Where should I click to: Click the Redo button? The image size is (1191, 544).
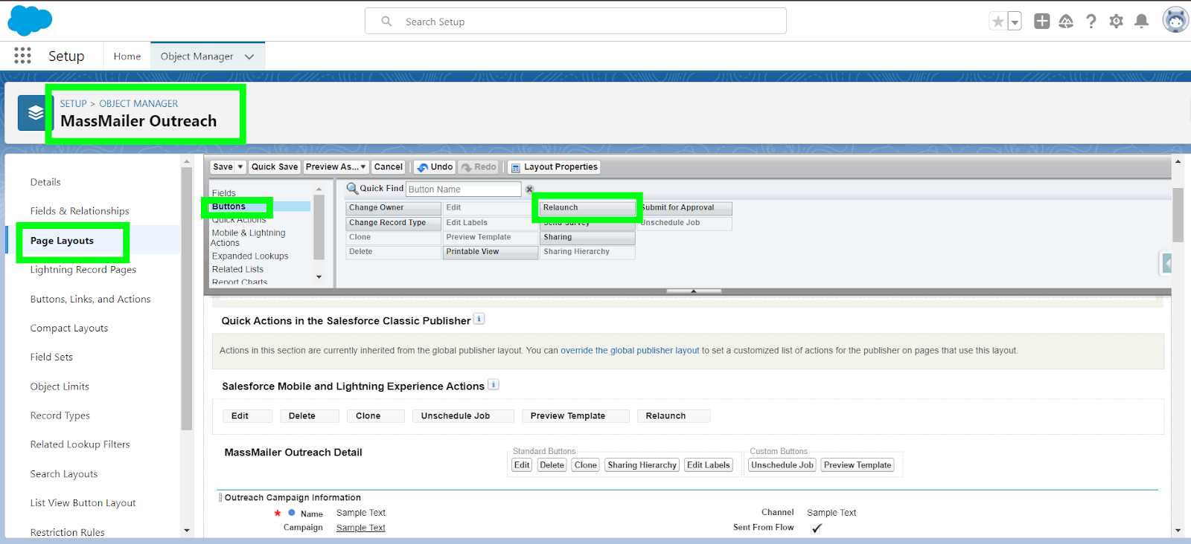(x=479, y=167)
